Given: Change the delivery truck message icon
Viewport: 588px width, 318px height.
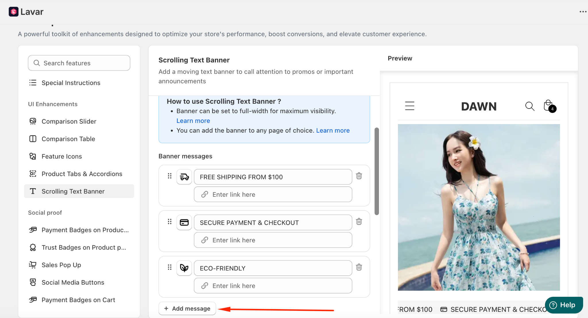Looking at the screenshot, I should 184,177.
